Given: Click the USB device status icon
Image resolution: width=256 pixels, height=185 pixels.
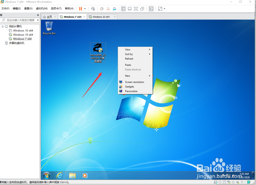Looking at the screenshot, I should [x=242, y=182].
